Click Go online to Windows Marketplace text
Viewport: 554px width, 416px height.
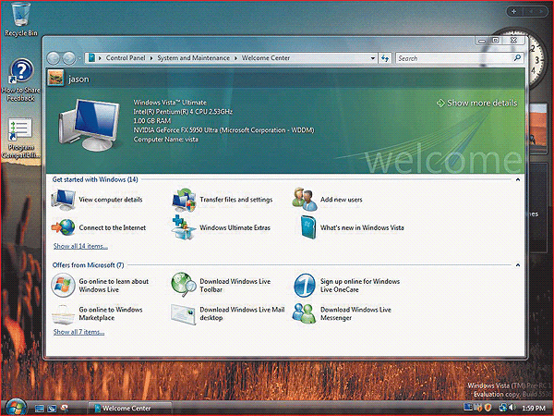tap(111, 313)
